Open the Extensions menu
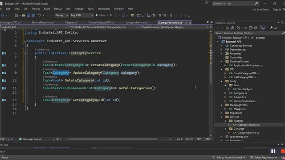285x160 pixels. coord(104,9)
